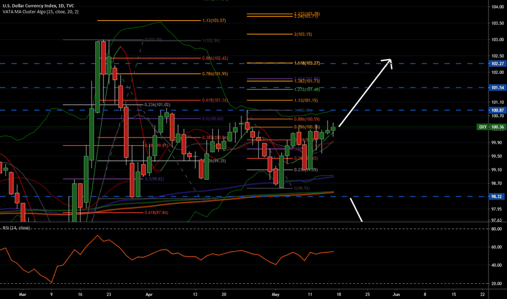
Task: Click the Mar label on the date axis
Action: point(22,295)
